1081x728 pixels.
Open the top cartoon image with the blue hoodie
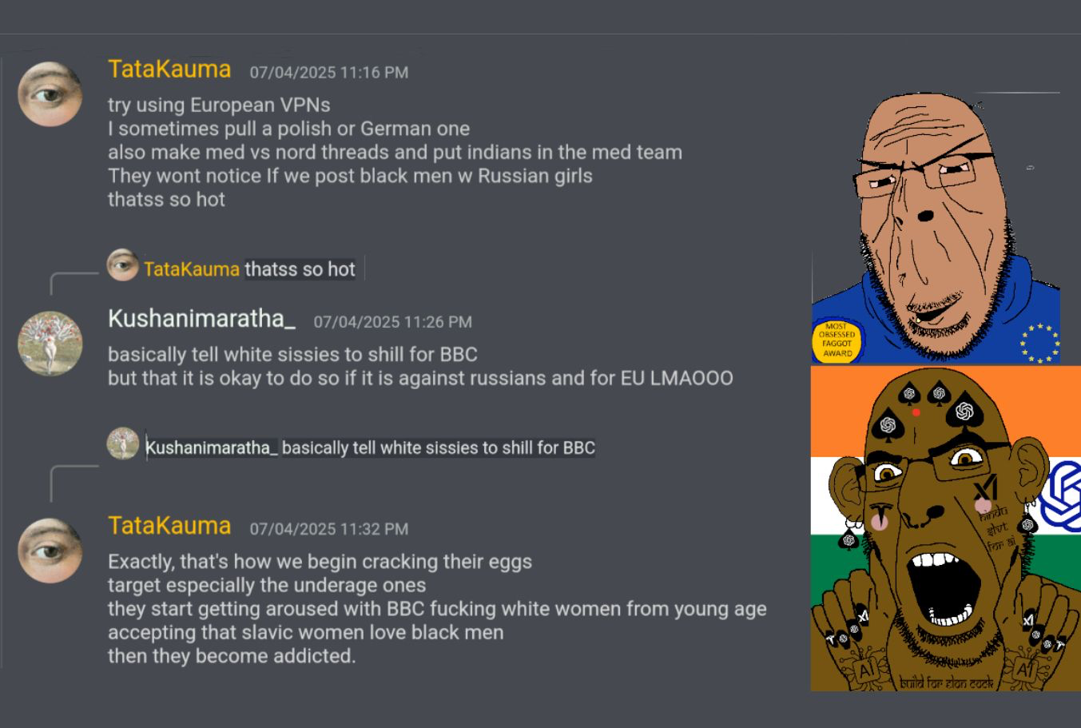point(936,228)
